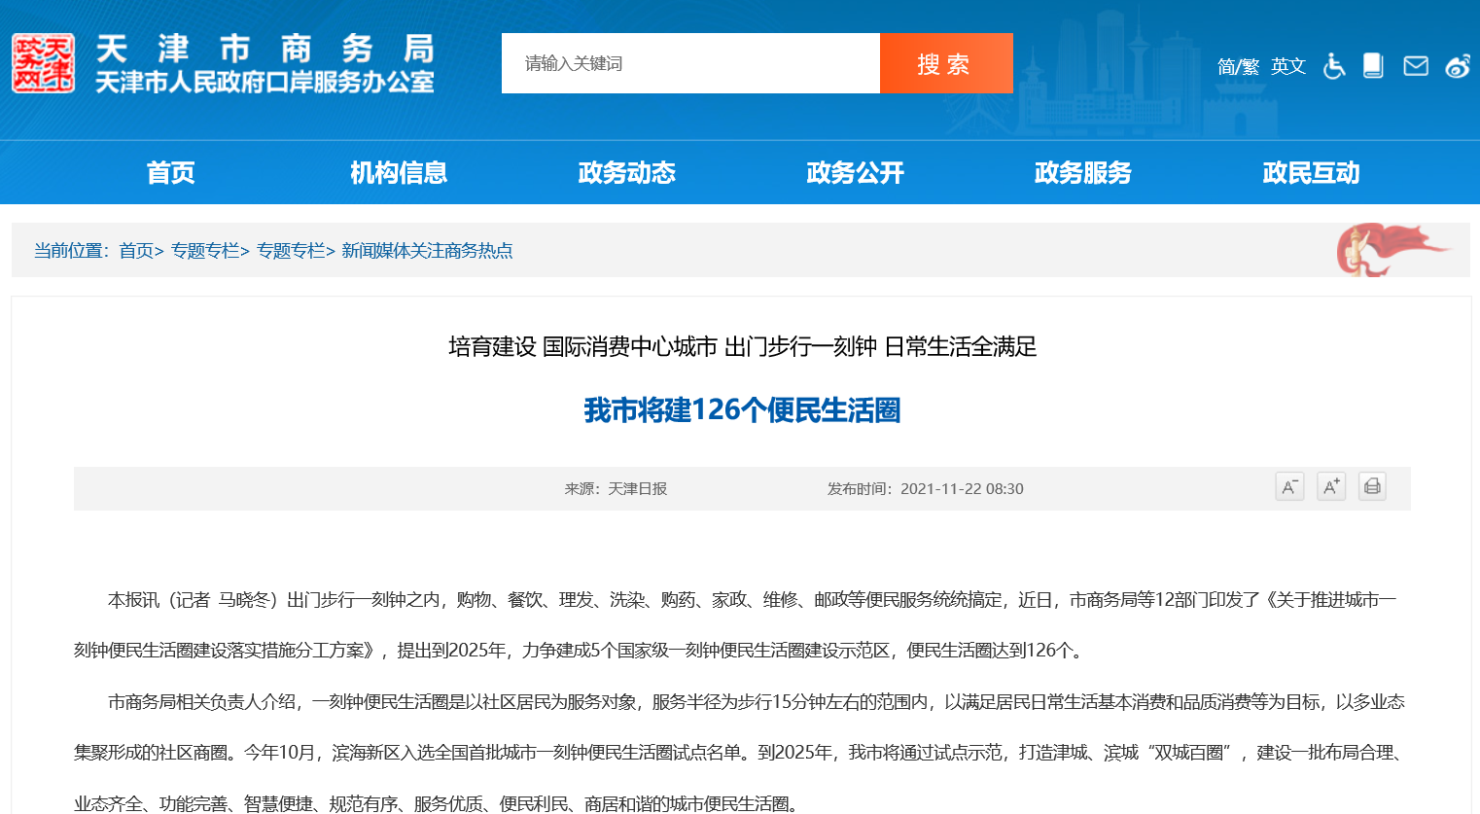Open 新闻媒体关注商务热点 breadcrumb link

point(427,251)
